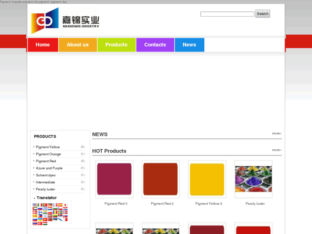312x234 pixels.
Task: Choose the Thai flag icon
Action: (x=35, y=223)
